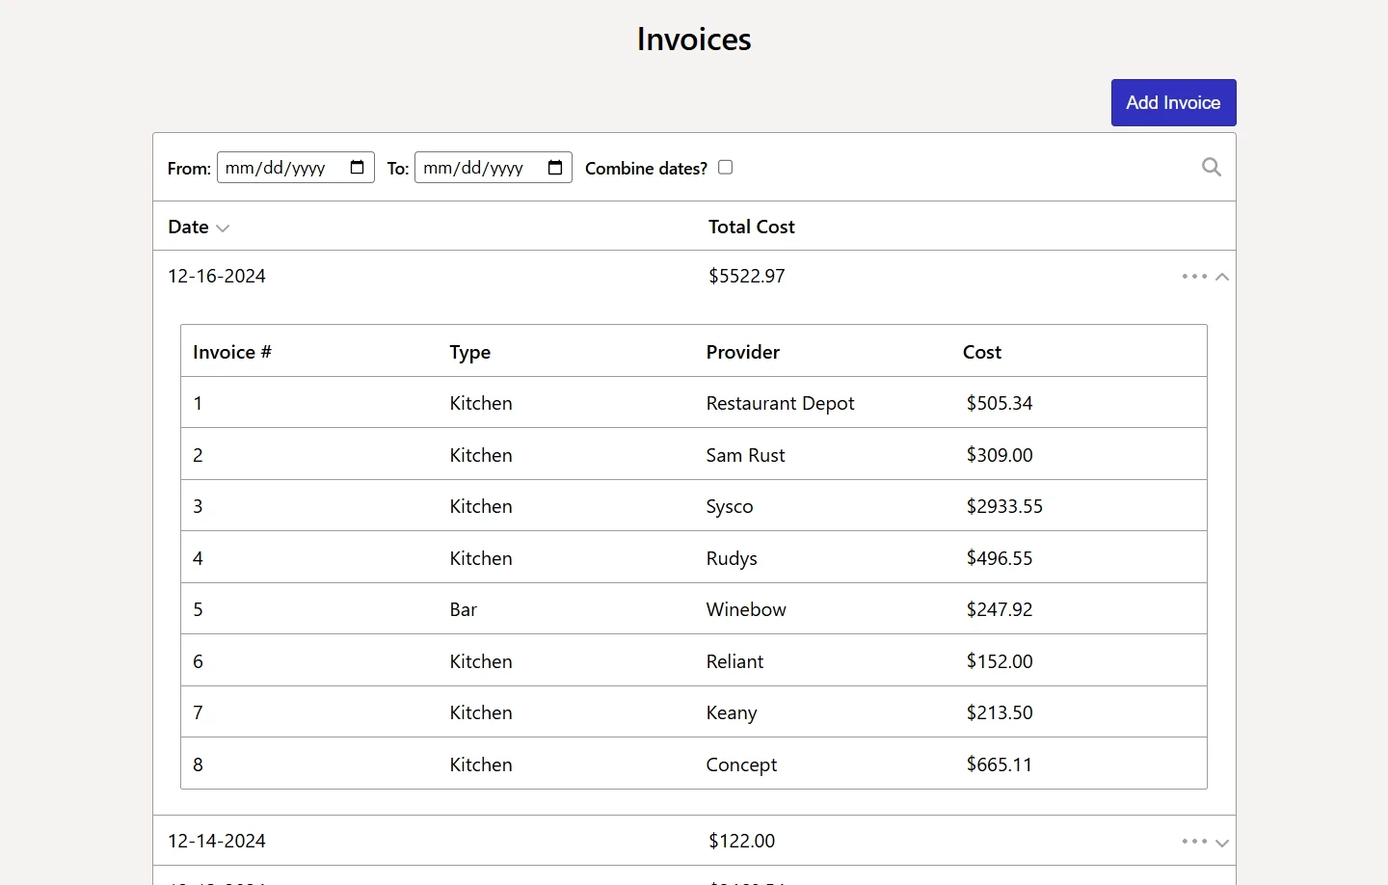Viewport: 1388px width, 885px height.
Task: Click the $5522.97 total for 12-16-2024
Action: coord(746,276)
